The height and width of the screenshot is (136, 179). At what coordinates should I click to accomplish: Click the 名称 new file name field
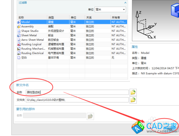(x=77, y=92)
